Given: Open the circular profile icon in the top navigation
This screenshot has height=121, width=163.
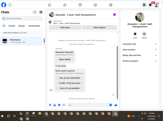Looking at the screenshot, I should click(x=111, y=5).
